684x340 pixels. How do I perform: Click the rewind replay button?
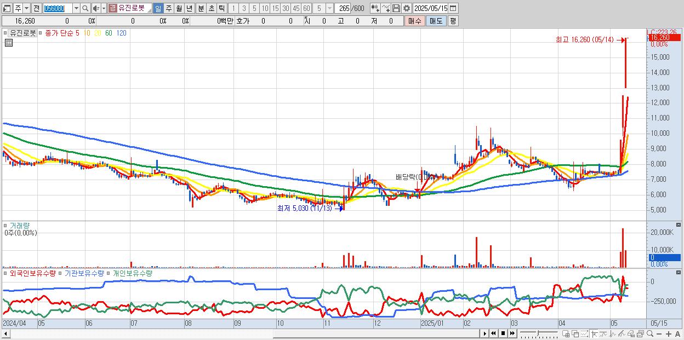coord(493,333)
